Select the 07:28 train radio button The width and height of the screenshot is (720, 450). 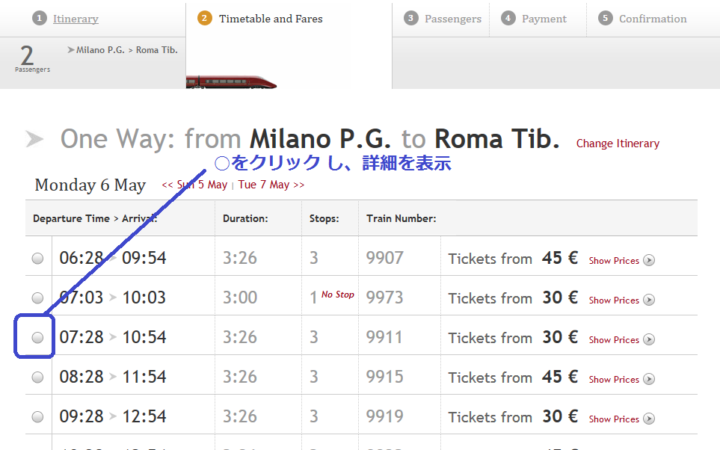(37, 338)
